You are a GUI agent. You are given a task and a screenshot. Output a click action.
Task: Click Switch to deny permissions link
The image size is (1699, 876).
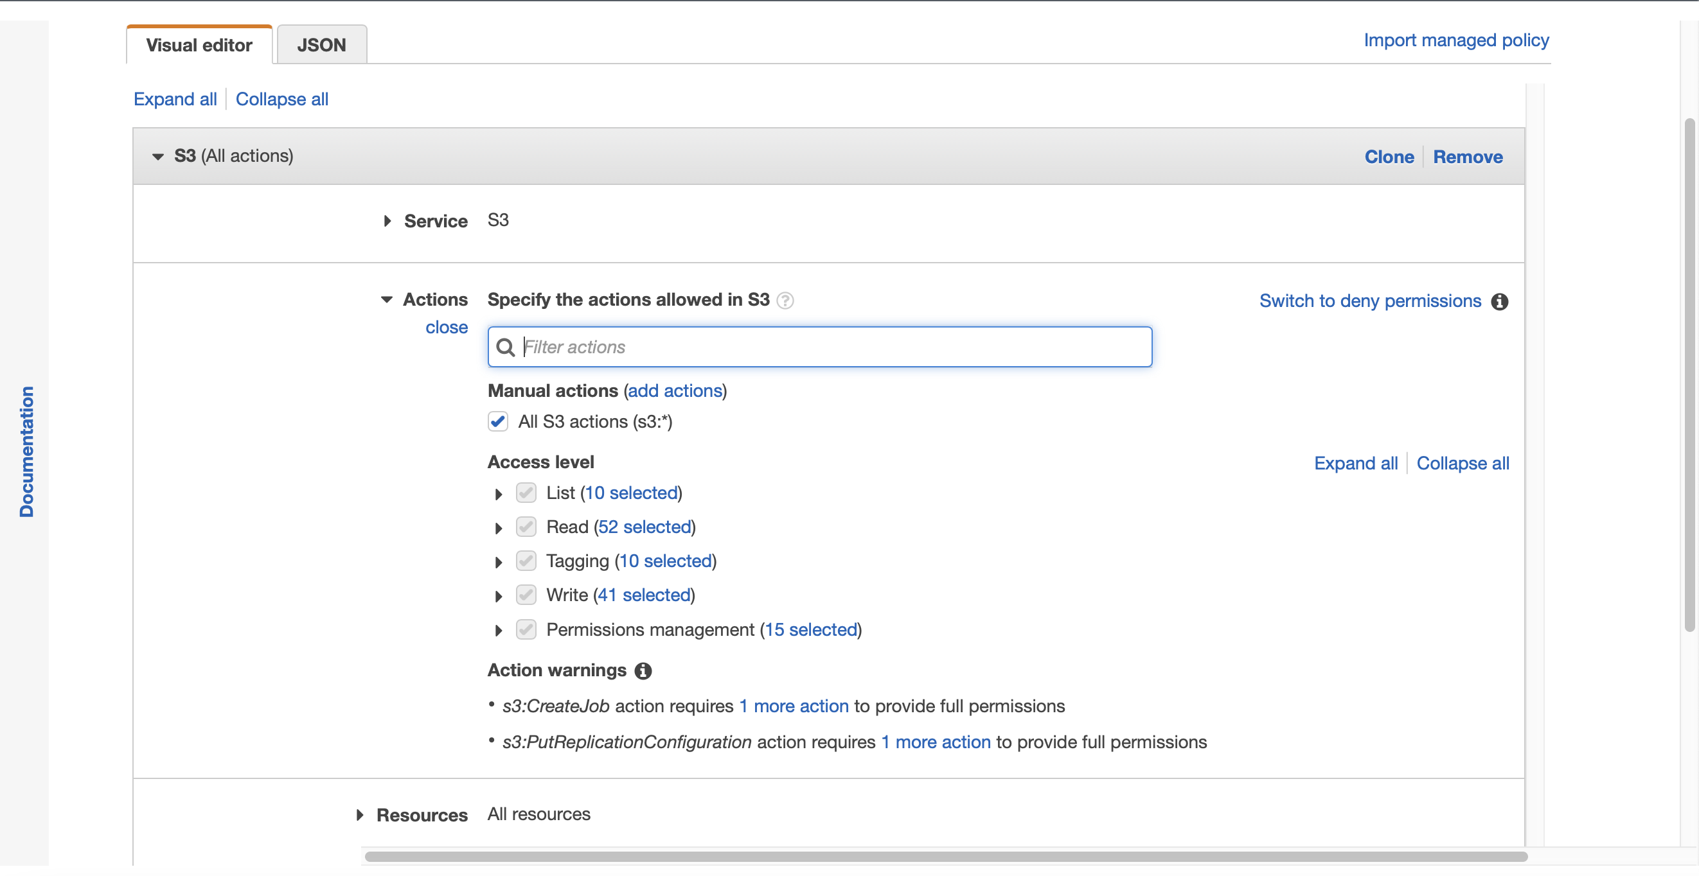click(x=1370, y=301)
